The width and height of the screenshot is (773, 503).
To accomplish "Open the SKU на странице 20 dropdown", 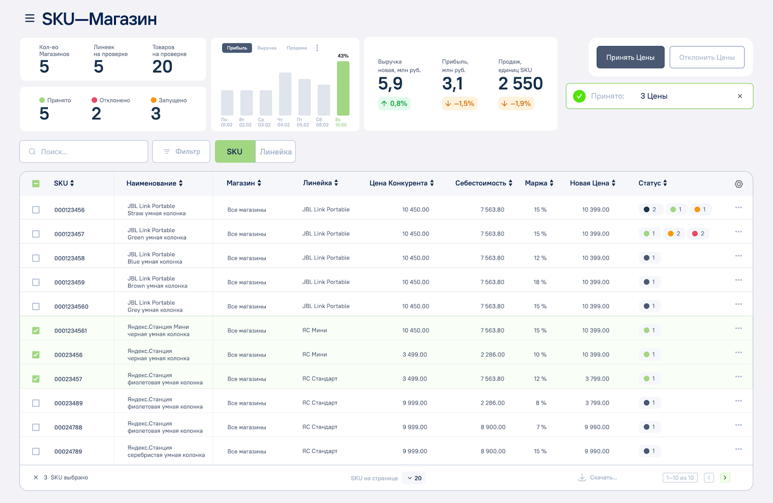I will (414, 478).
